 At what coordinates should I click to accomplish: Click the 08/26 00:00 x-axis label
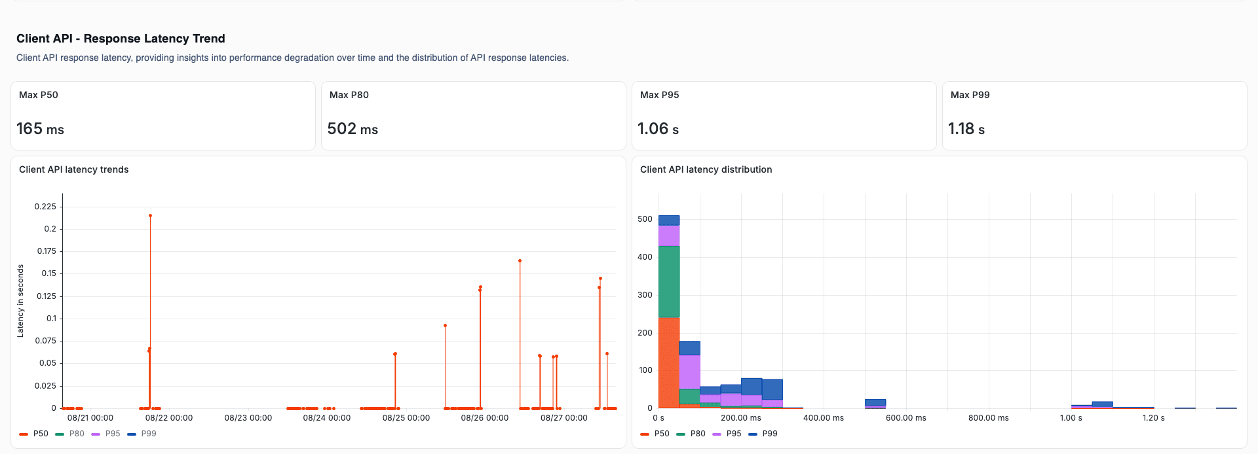(485, 418)
